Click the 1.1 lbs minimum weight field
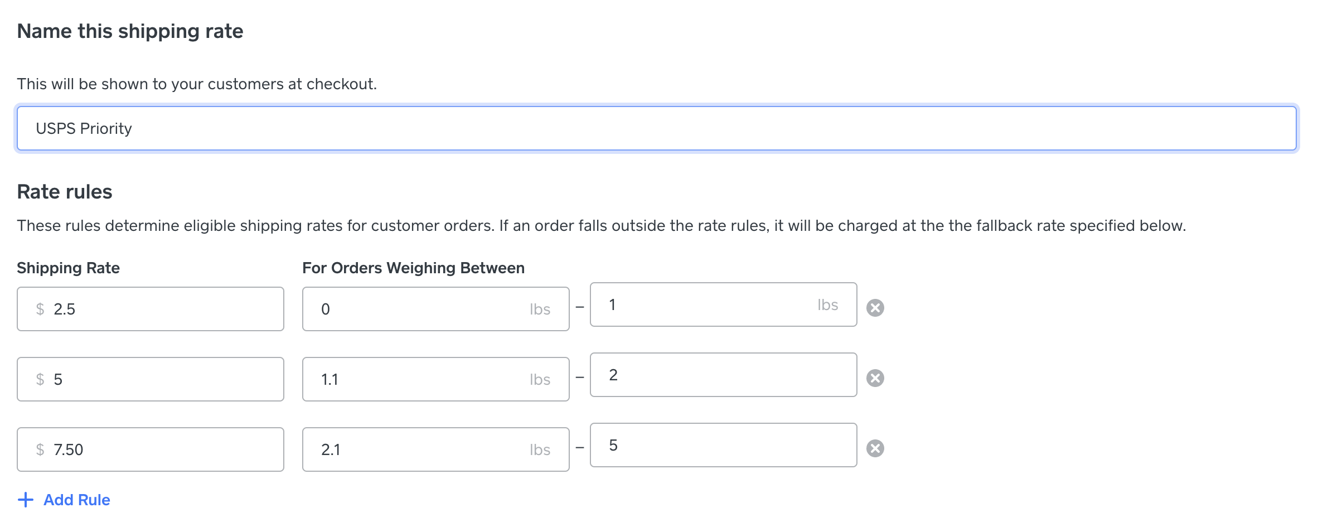1318x532 pixels. point(424,379)
